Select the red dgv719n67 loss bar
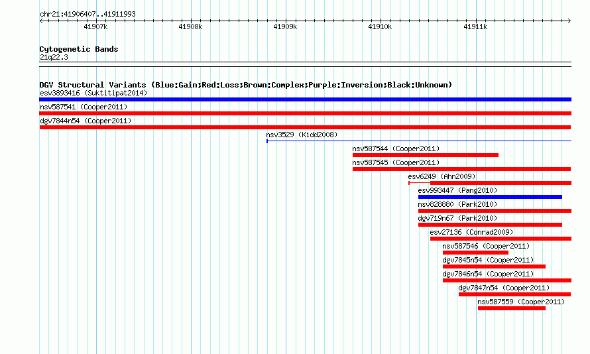590x354 pixels. tap(490, 225)
